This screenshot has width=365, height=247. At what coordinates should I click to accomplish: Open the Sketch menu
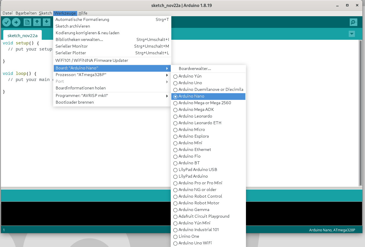click(x=45, y=13)
